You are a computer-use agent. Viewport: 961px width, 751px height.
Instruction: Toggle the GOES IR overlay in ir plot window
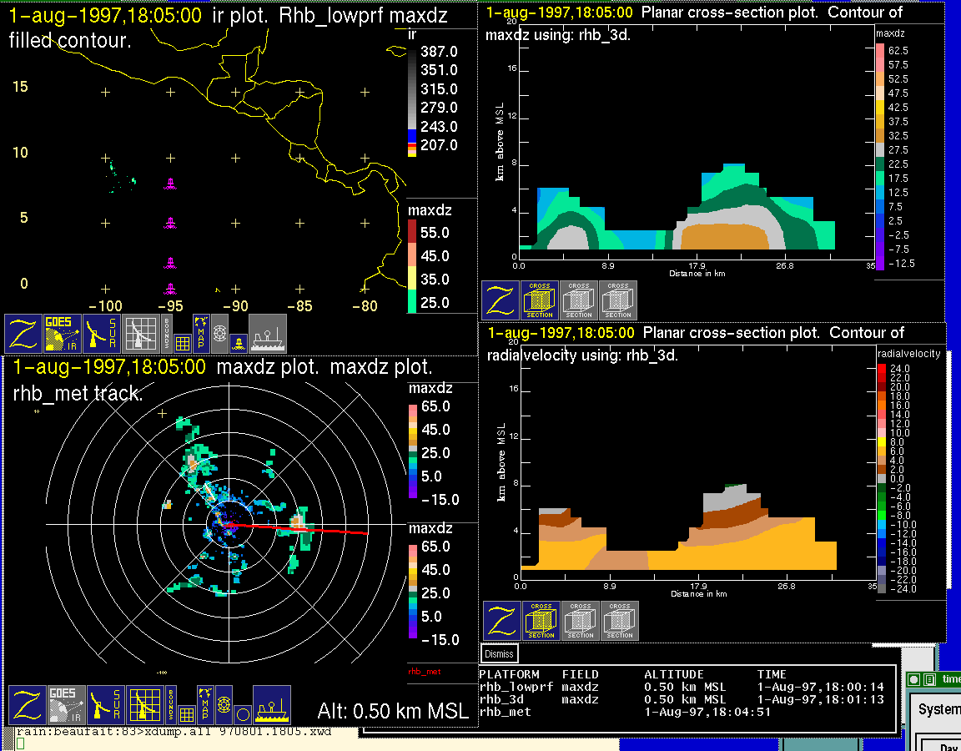tap(63, 334)
